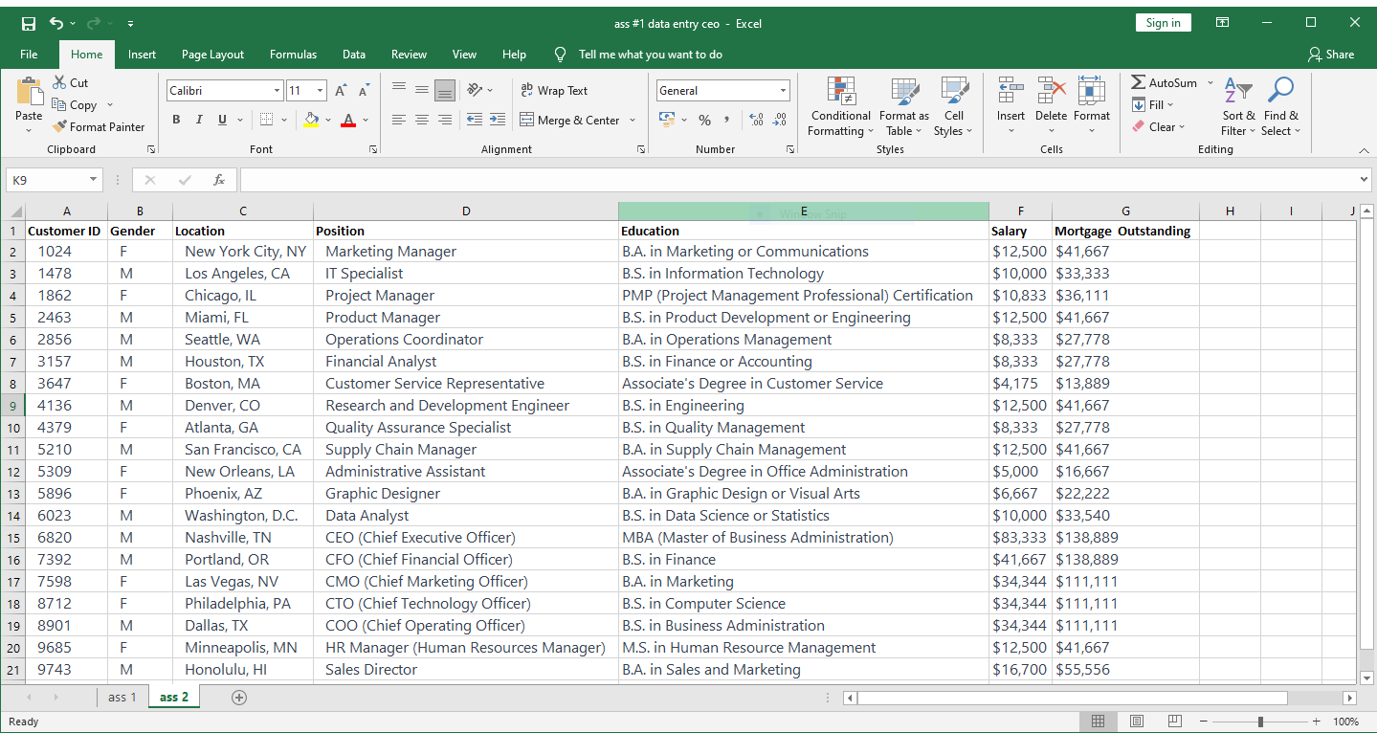The image size is (1377, 733).
Task: Apply Percent Style with the % icon
Action: coord(704,120)
